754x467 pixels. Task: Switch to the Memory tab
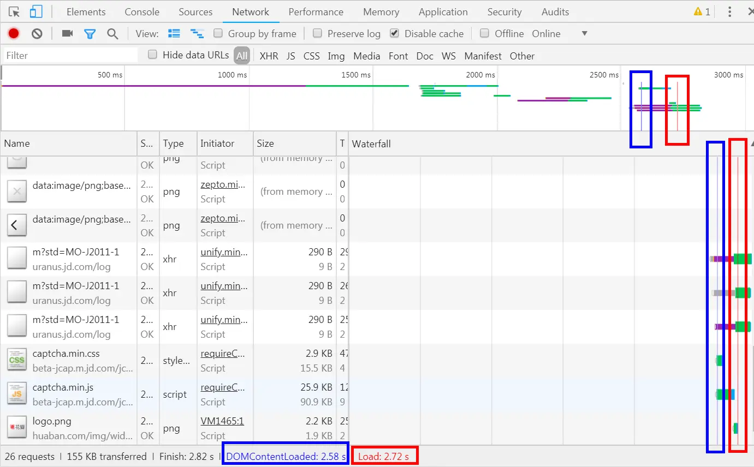point(381,11)
